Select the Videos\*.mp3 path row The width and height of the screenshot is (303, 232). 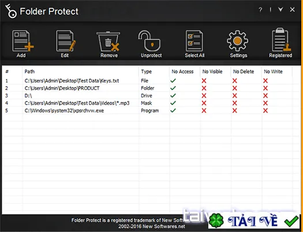coord(77,103)
